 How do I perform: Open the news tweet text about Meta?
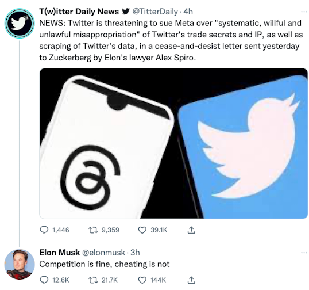[x=171, y=40]
